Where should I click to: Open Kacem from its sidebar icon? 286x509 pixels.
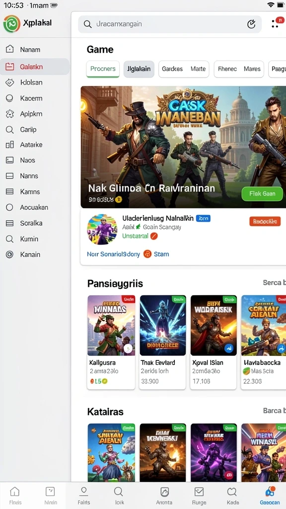(x=10, y=98)
